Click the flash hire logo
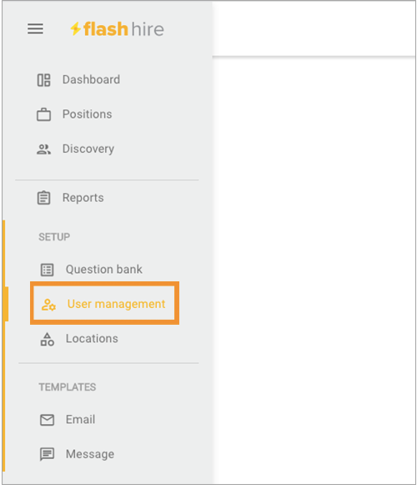The height and width of the screenshot is (485, 417). 117,29
